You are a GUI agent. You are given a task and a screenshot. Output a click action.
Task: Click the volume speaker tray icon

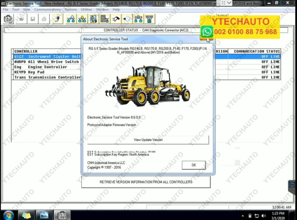pos(263,216)
